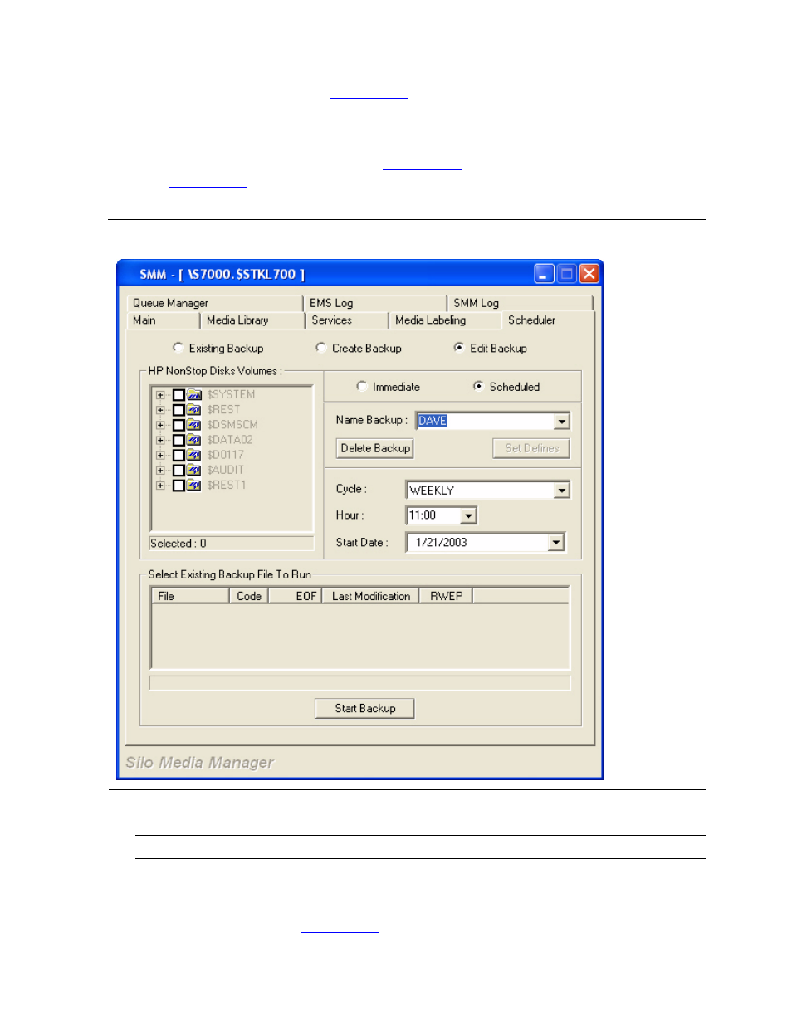Screen dimensions: 792x1025
Task: Switch to the Services tab
Action: coord(346,320)
